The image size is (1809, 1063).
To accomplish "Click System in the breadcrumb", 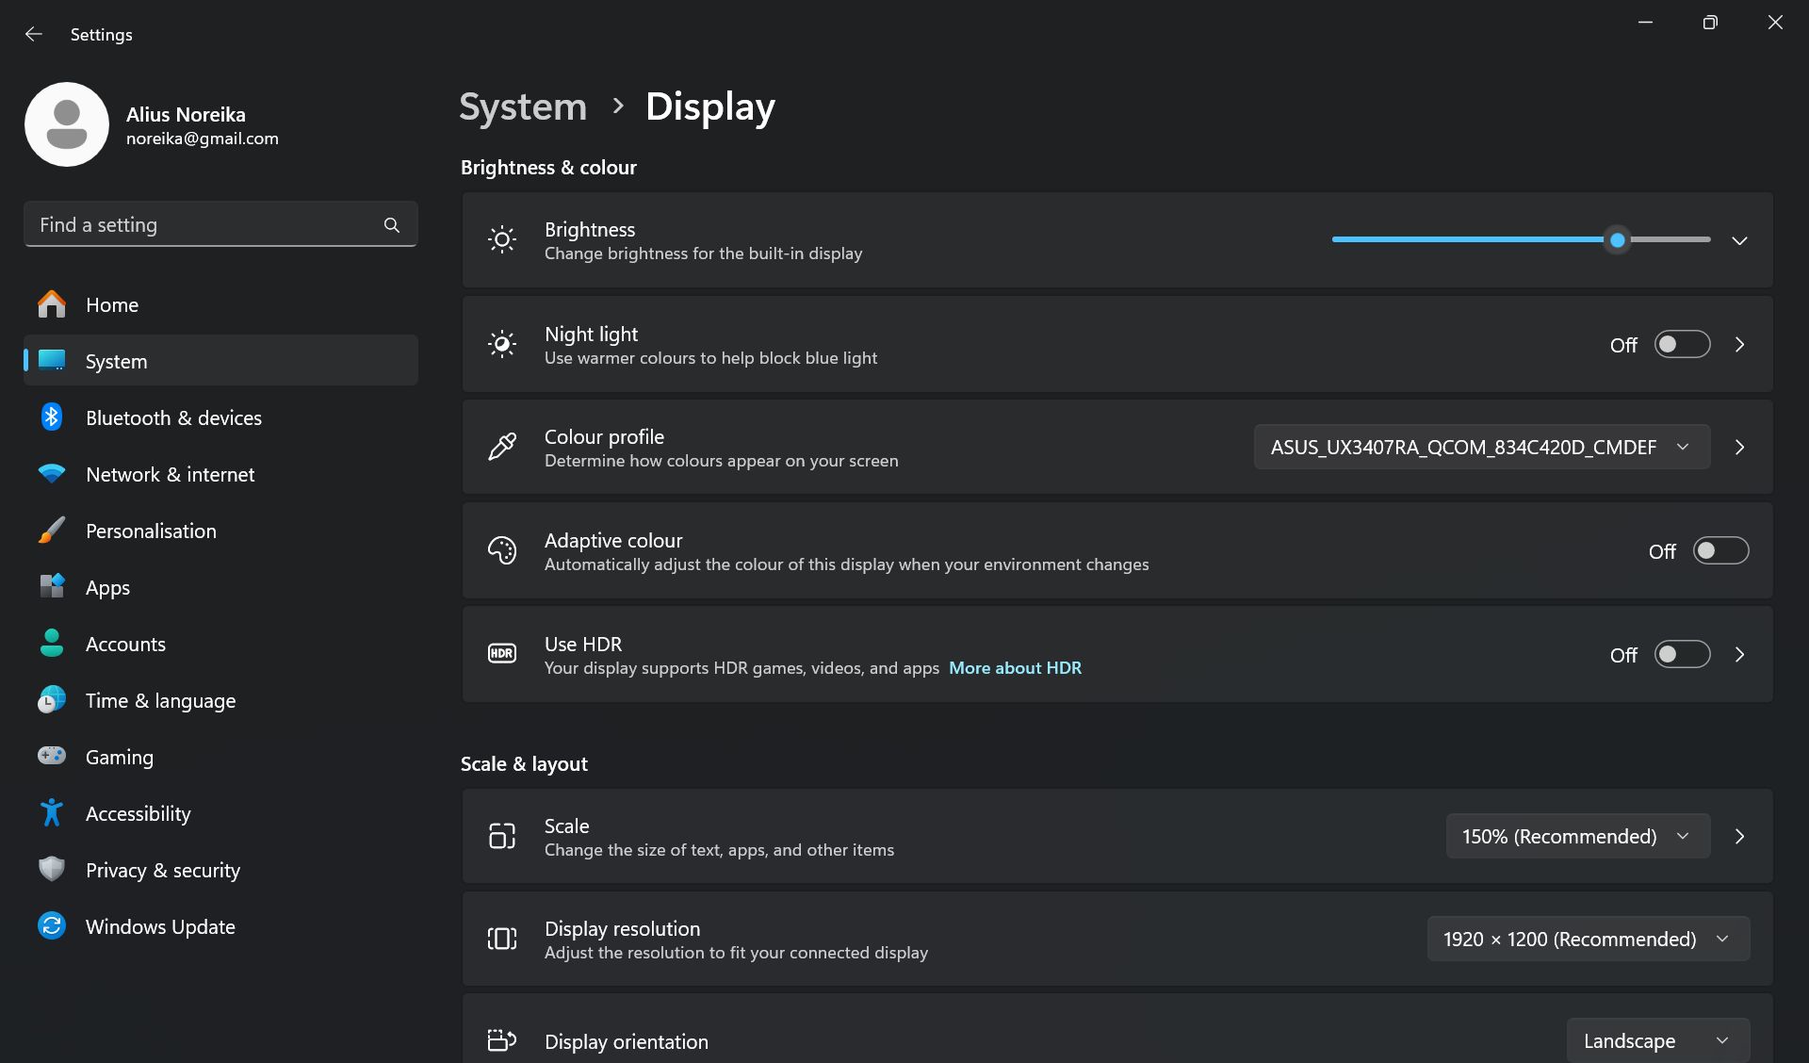I will 523,106.
